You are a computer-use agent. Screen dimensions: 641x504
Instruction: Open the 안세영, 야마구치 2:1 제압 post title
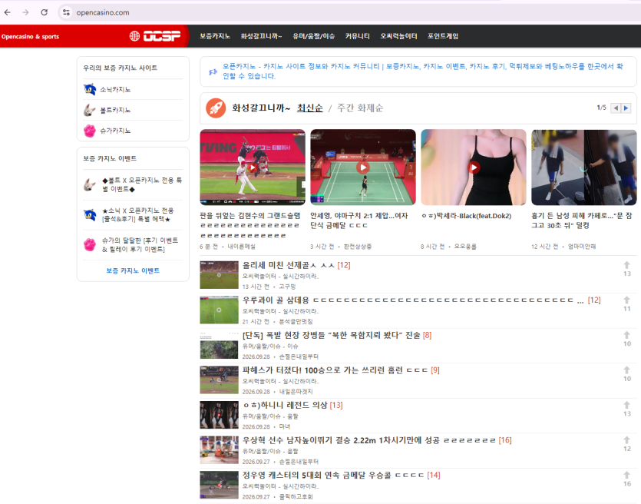click(x=359, y=220)
